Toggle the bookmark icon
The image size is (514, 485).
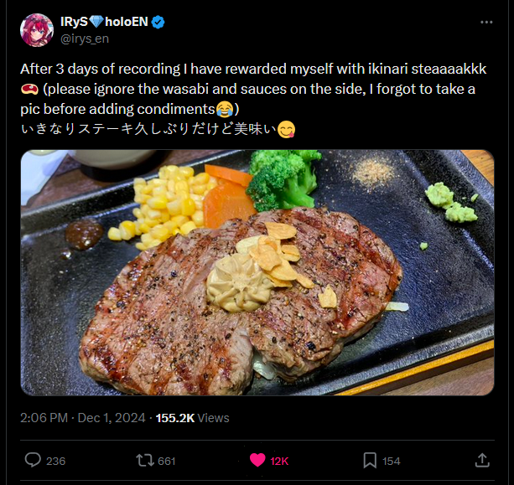(x=369, y=460)
